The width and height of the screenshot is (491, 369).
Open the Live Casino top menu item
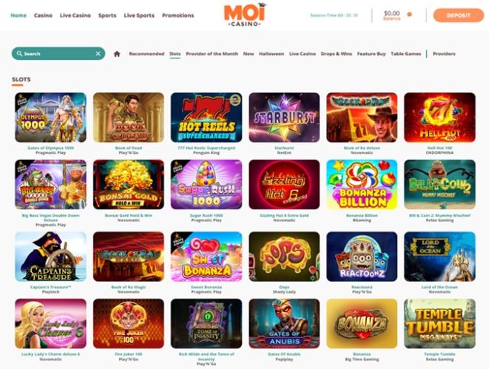point(75,16)
